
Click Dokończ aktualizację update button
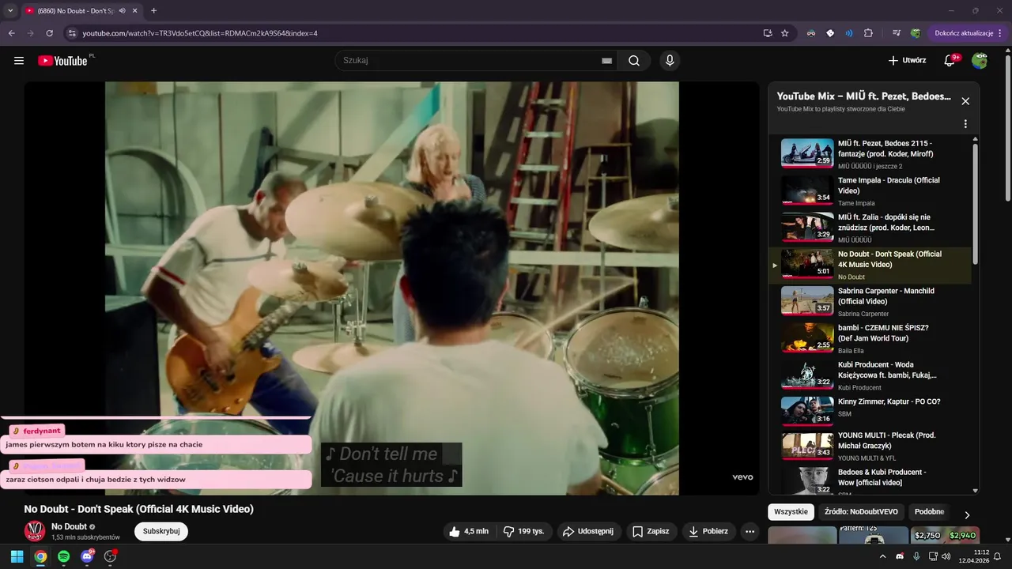(964, 33)
